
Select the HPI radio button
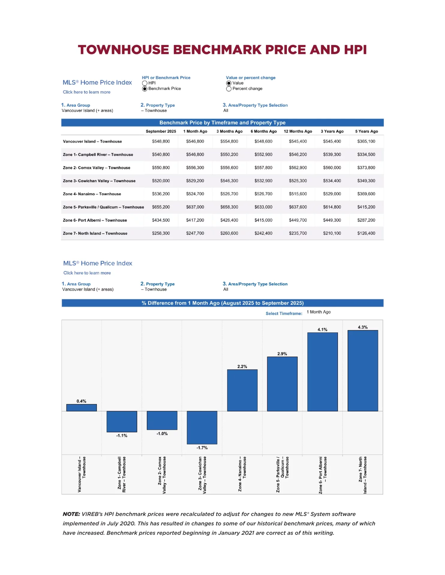click(145, 83)
